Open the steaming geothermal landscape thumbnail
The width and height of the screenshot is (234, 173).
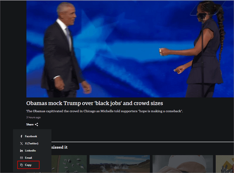(x=120, y=164)
